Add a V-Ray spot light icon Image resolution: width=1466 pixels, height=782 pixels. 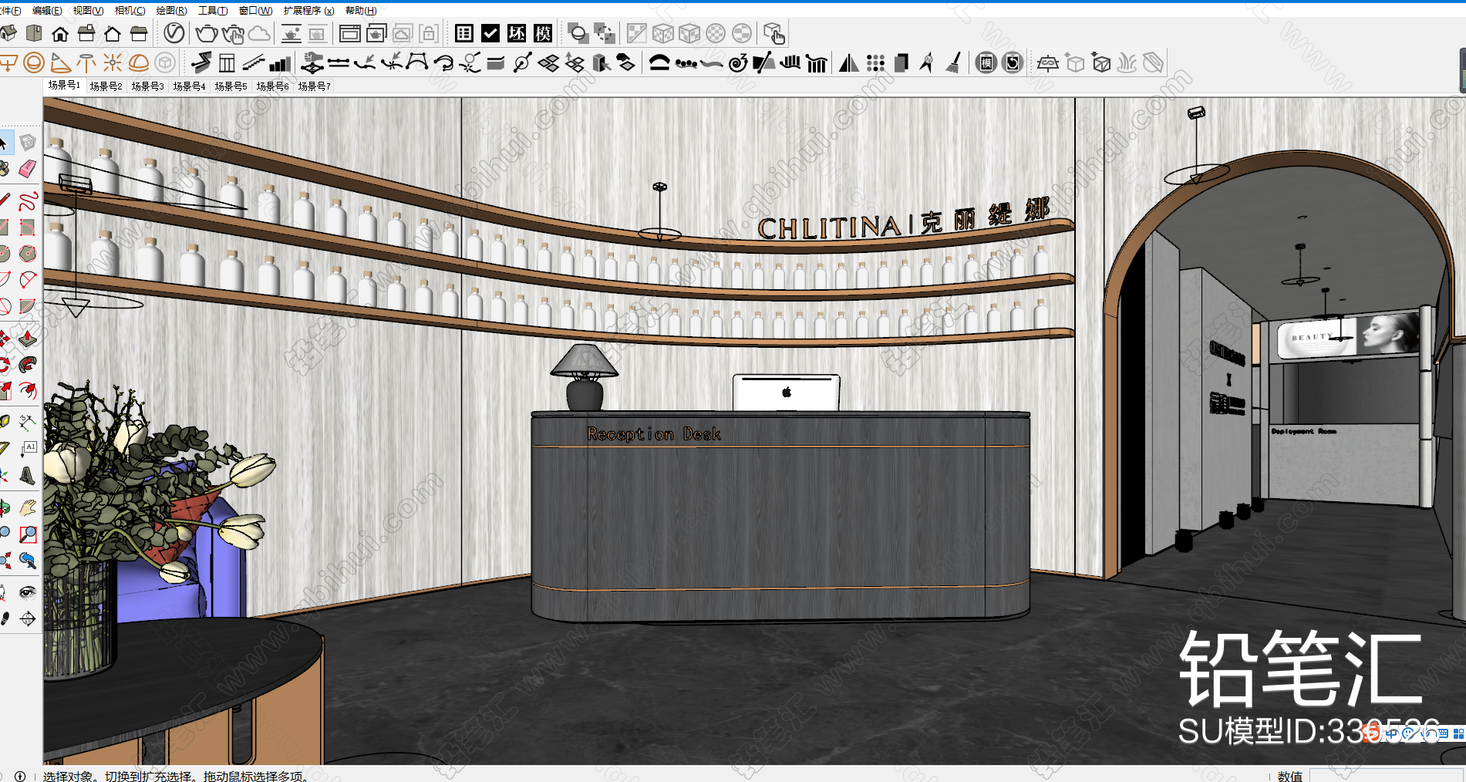click(60, 62)
